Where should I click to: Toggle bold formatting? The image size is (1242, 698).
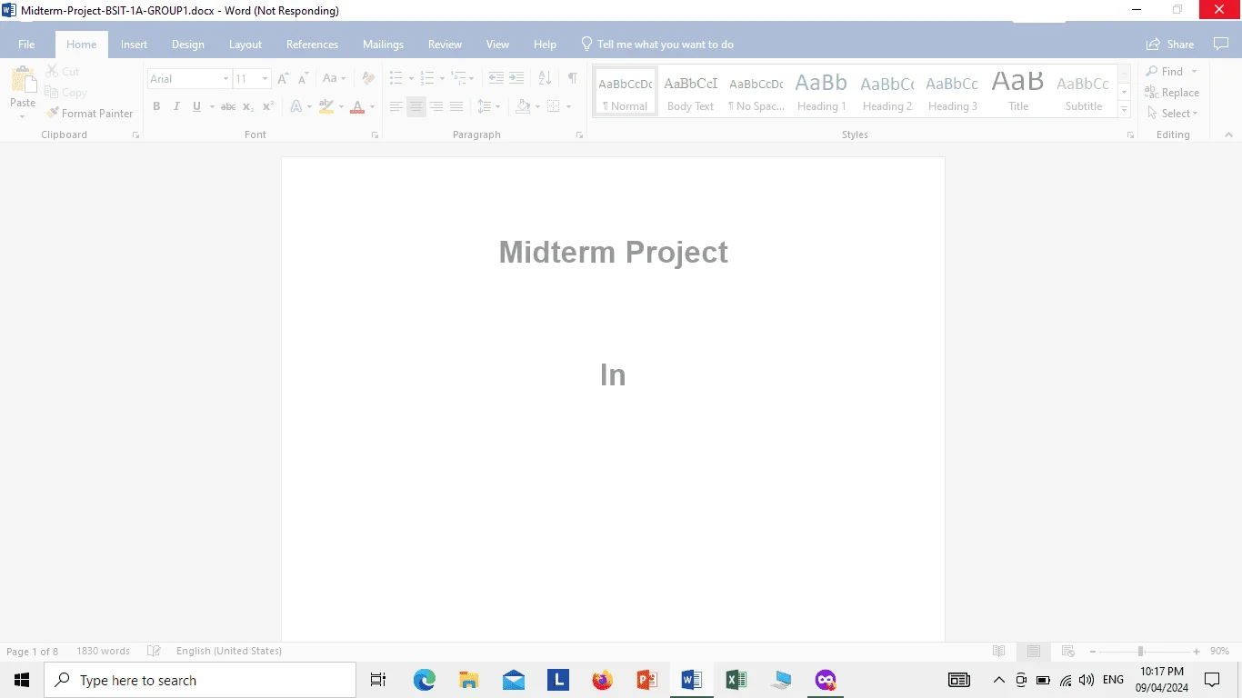coord(156,106)
